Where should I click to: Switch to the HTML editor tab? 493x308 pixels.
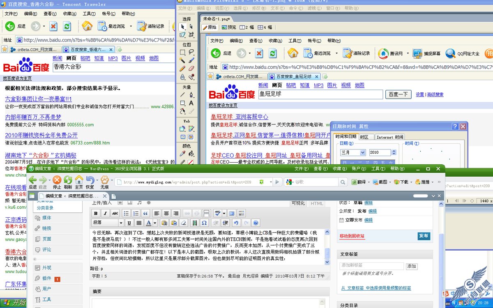coord(317,203)
